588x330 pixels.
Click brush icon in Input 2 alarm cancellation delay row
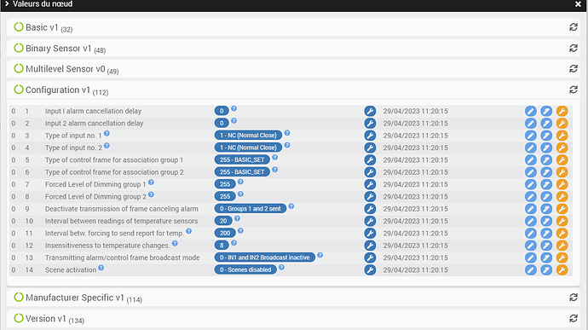[546, 123]
